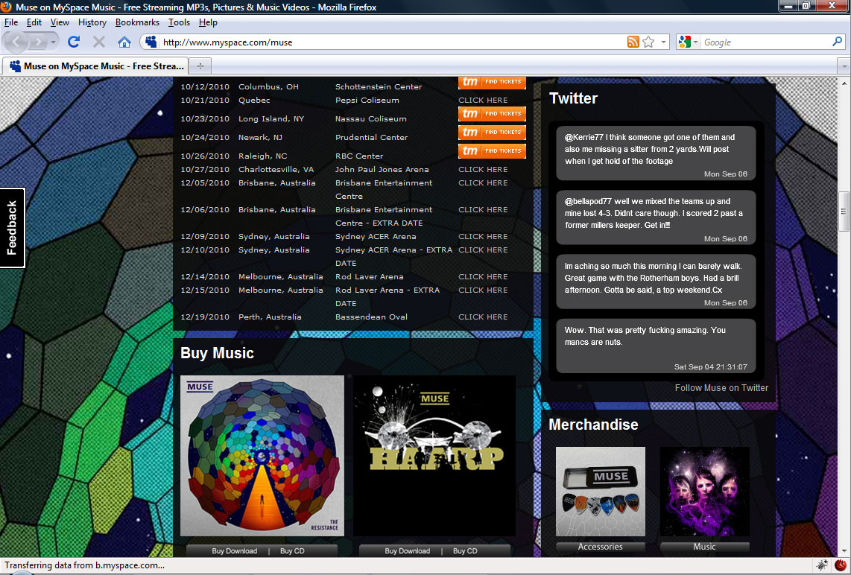This screenshot has height=575, width=851.
Task: Click the status bar add-on icon left of the red one
Action: tap(822, 565)
